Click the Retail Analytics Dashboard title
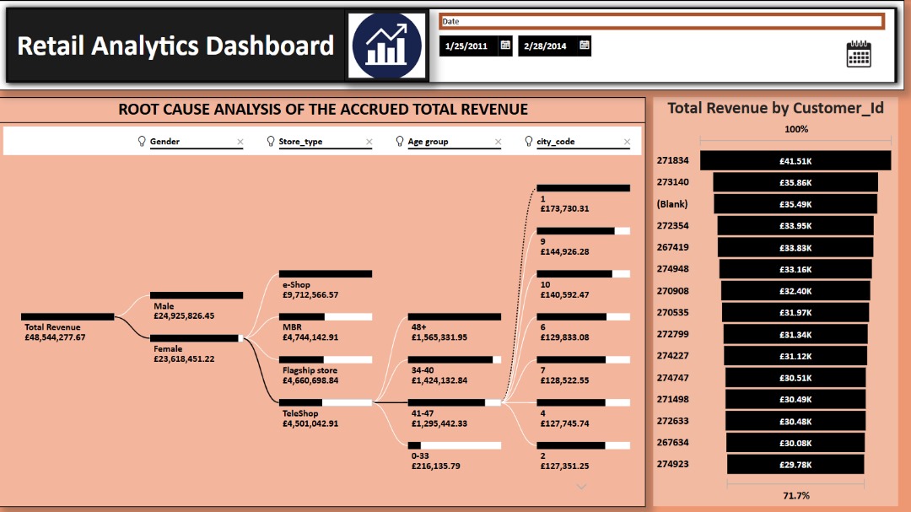 175,46
